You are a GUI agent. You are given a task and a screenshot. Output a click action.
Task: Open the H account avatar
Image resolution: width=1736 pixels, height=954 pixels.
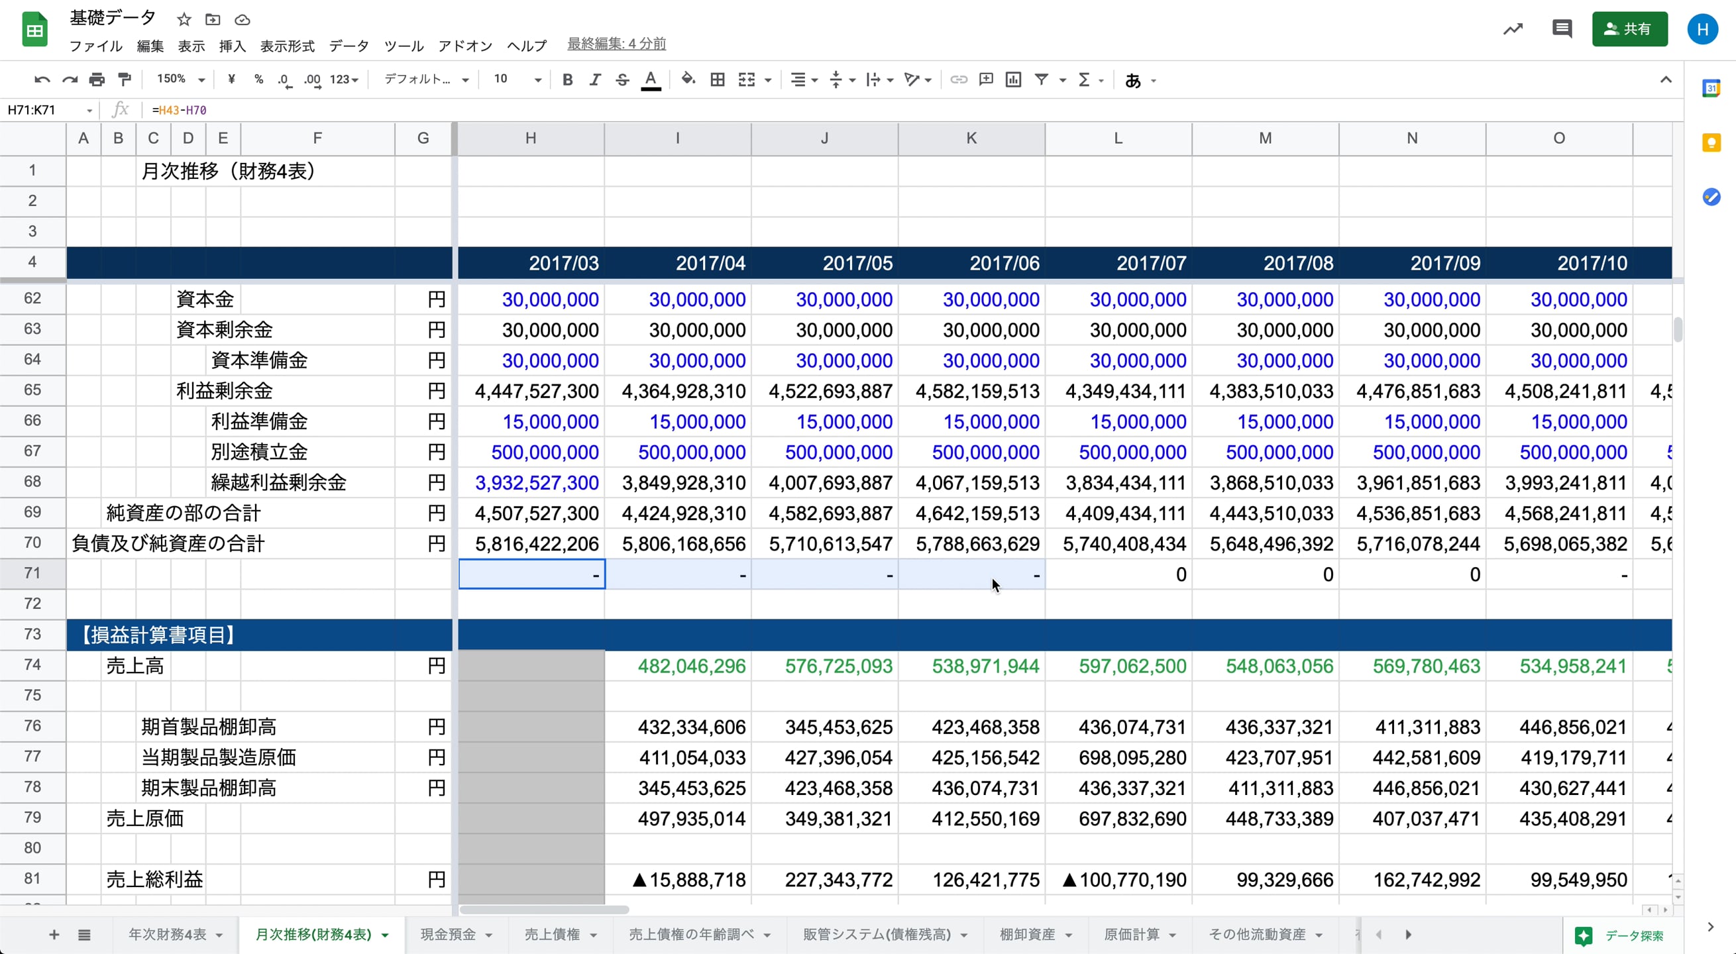click(1702, 29)
